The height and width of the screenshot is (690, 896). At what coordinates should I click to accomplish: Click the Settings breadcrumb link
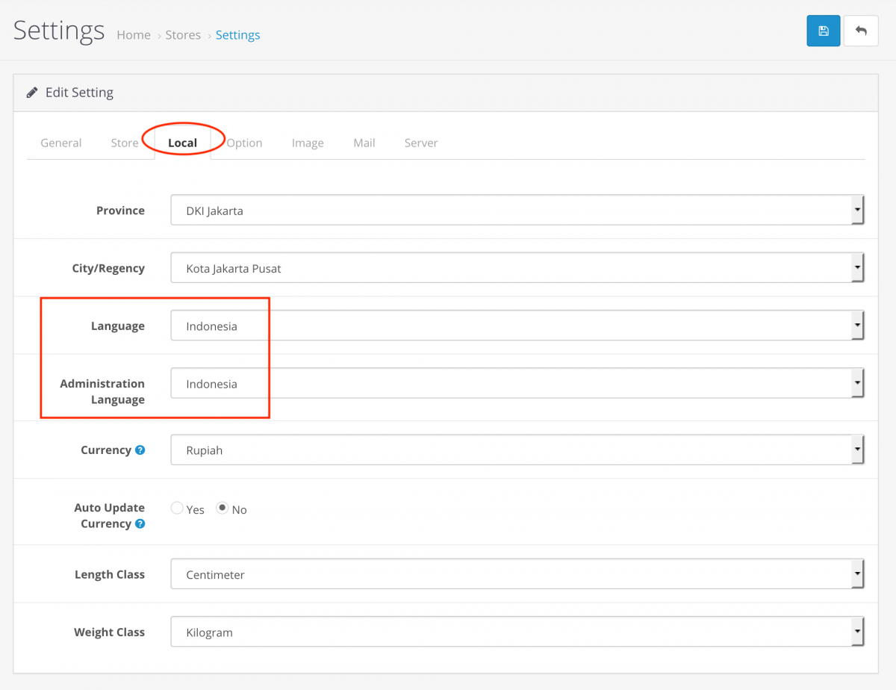(238, 35)
